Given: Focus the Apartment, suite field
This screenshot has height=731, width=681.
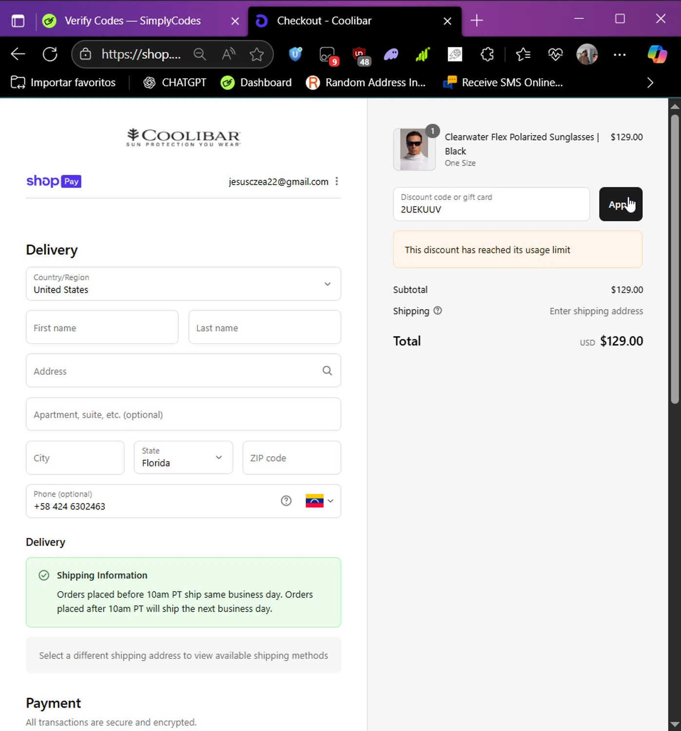Looking at the screenshot, I should click(x=183, y=414).
